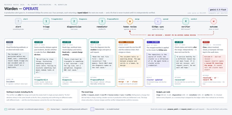This screenshot has height=115, width=232.
Task: Click the LLM node legend swatch
Action: pyautogui.click(x=6, y=109)
